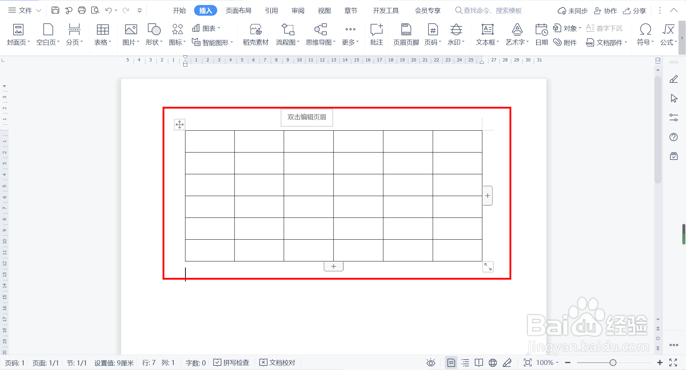Click 未同步 sync status button

point(573,11)
